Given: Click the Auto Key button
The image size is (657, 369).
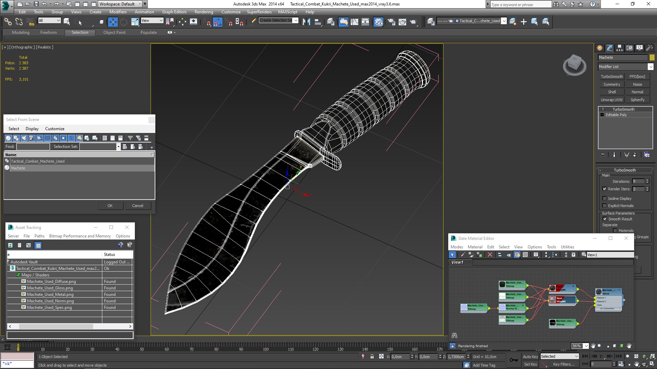Looking at the screenshot, I should click(530, 357).
